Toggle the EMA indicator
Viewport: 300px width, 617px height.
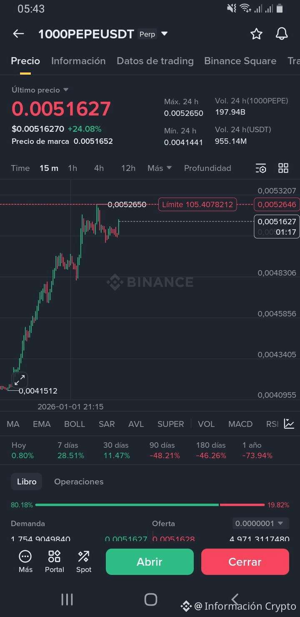click(42, 424)
